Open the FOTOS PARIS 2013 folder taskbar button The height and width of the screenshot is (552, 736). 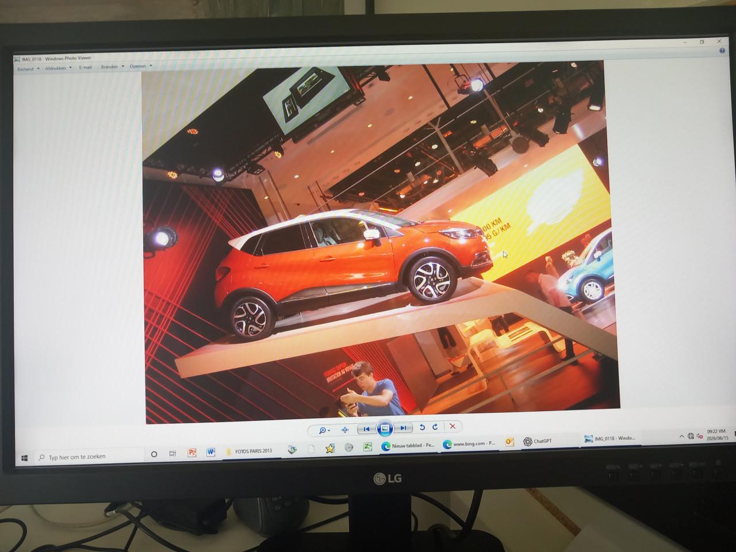[250, 451]
